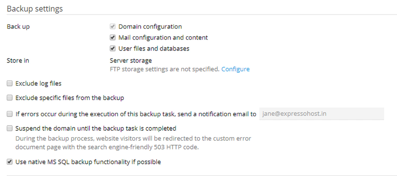
Task: Click the 'Use native MS SQL backup' label text
Action: 88,162
